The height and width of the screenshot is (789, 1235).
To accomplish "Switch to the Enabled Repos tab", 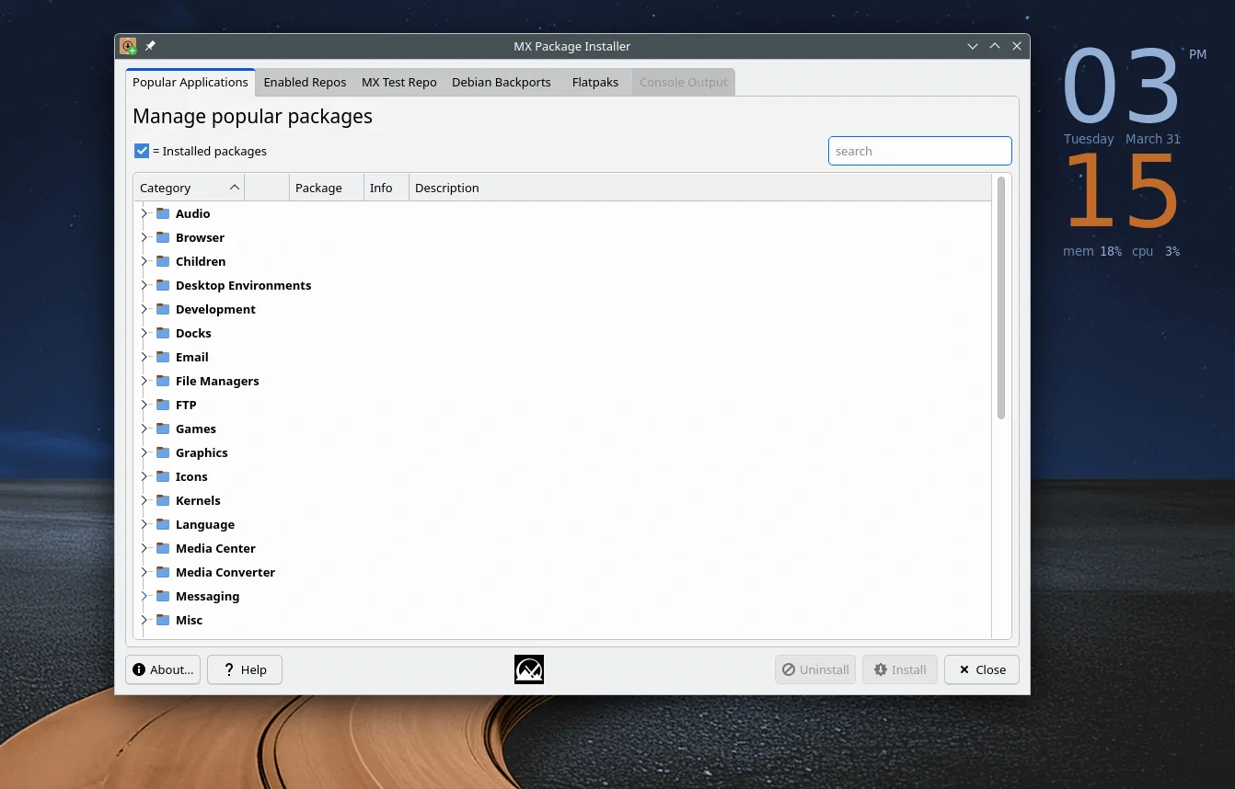I will (305, 82).
